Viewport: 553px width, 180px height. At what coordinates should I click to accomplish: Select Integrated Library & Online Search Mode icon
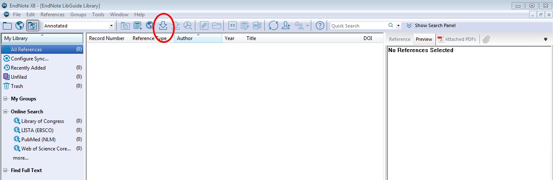tap(32, 26)
